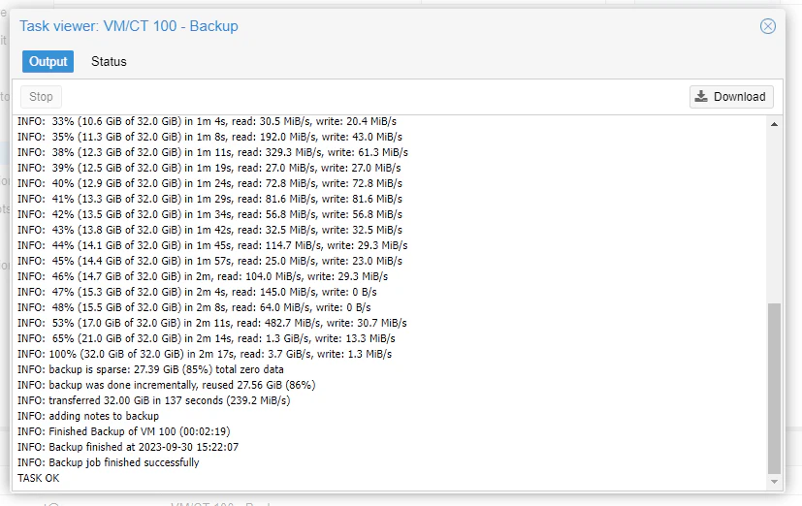Click the 45% (14.4 GiB) progress line

click(209, 261)
